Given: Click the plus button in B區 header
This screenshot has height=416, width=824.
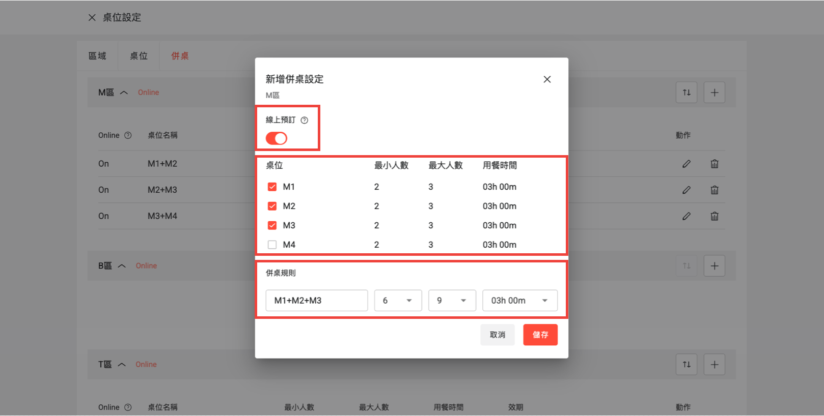Looking at the screenshot, I should [x=714, y=266].
